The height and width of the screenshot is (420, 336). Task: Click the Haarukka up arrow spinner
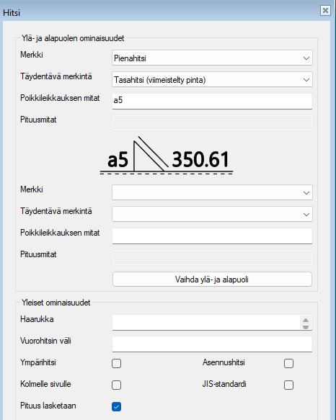[x=306, y=320]
